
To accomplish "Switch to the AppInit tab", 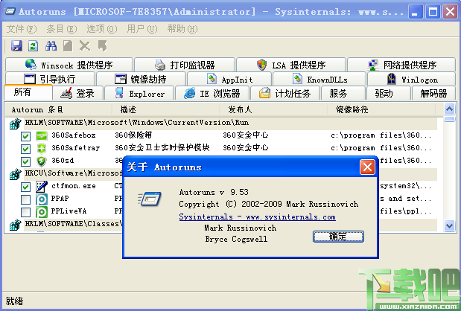I will coord(229,79).
